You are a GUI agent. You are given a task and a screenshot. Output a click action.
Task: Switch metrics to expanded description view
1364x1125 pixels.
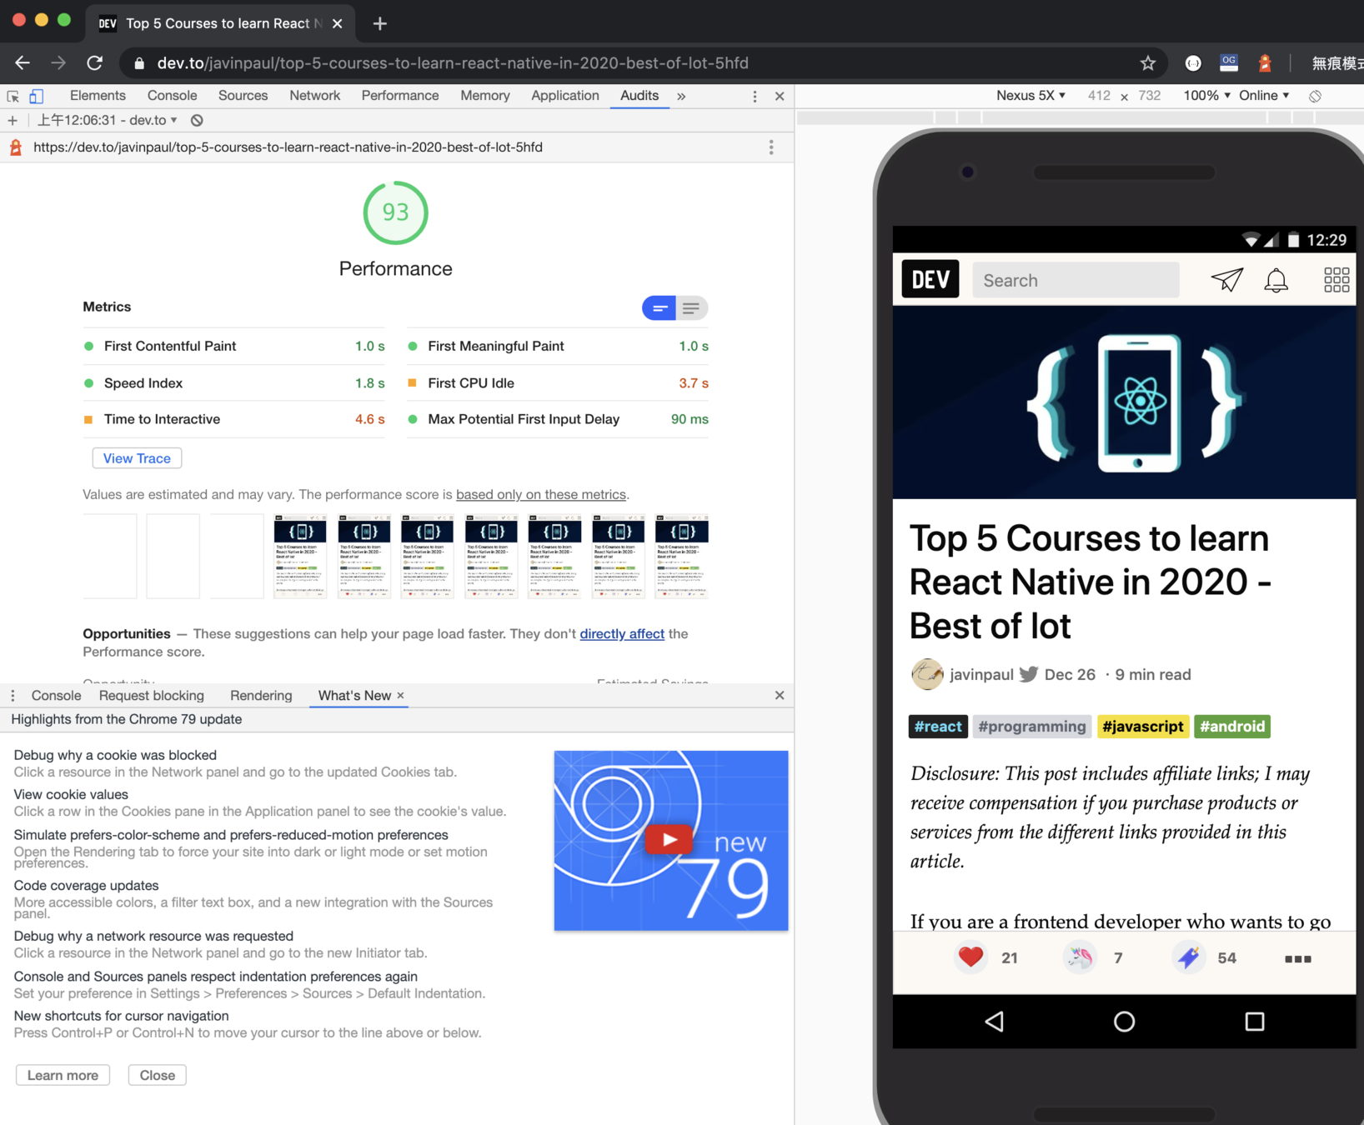[x=691, y=308]
